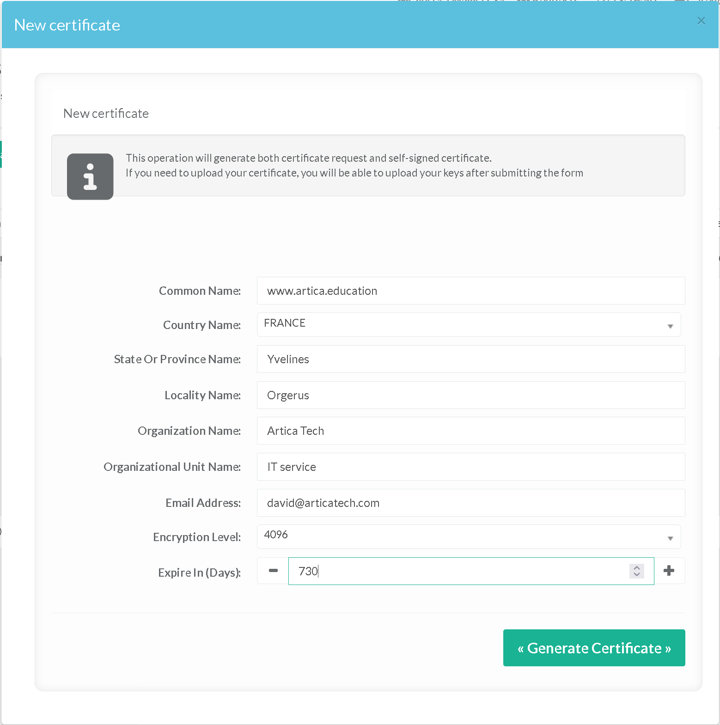
Task: Edit the Organization Name field
Action: click(470, 431)
